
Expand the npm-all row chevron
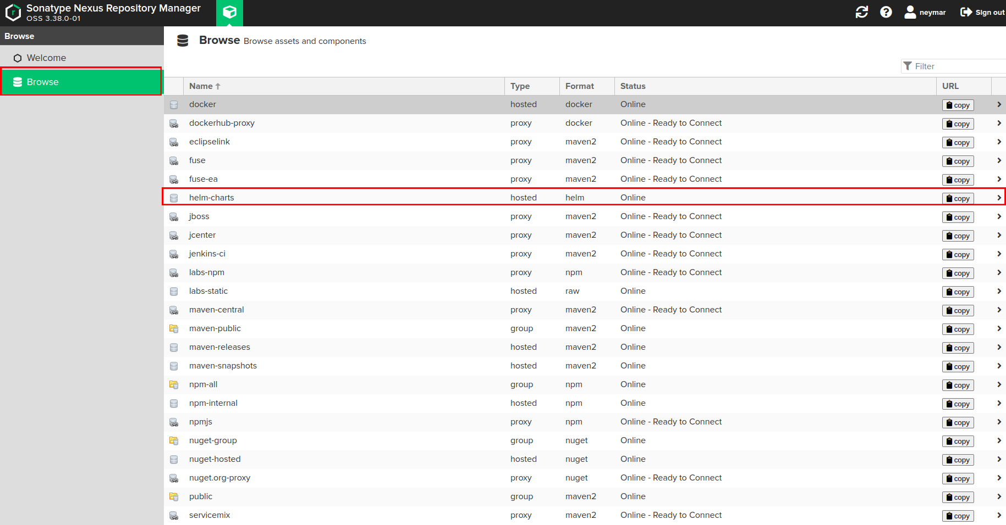click(998, 384)
